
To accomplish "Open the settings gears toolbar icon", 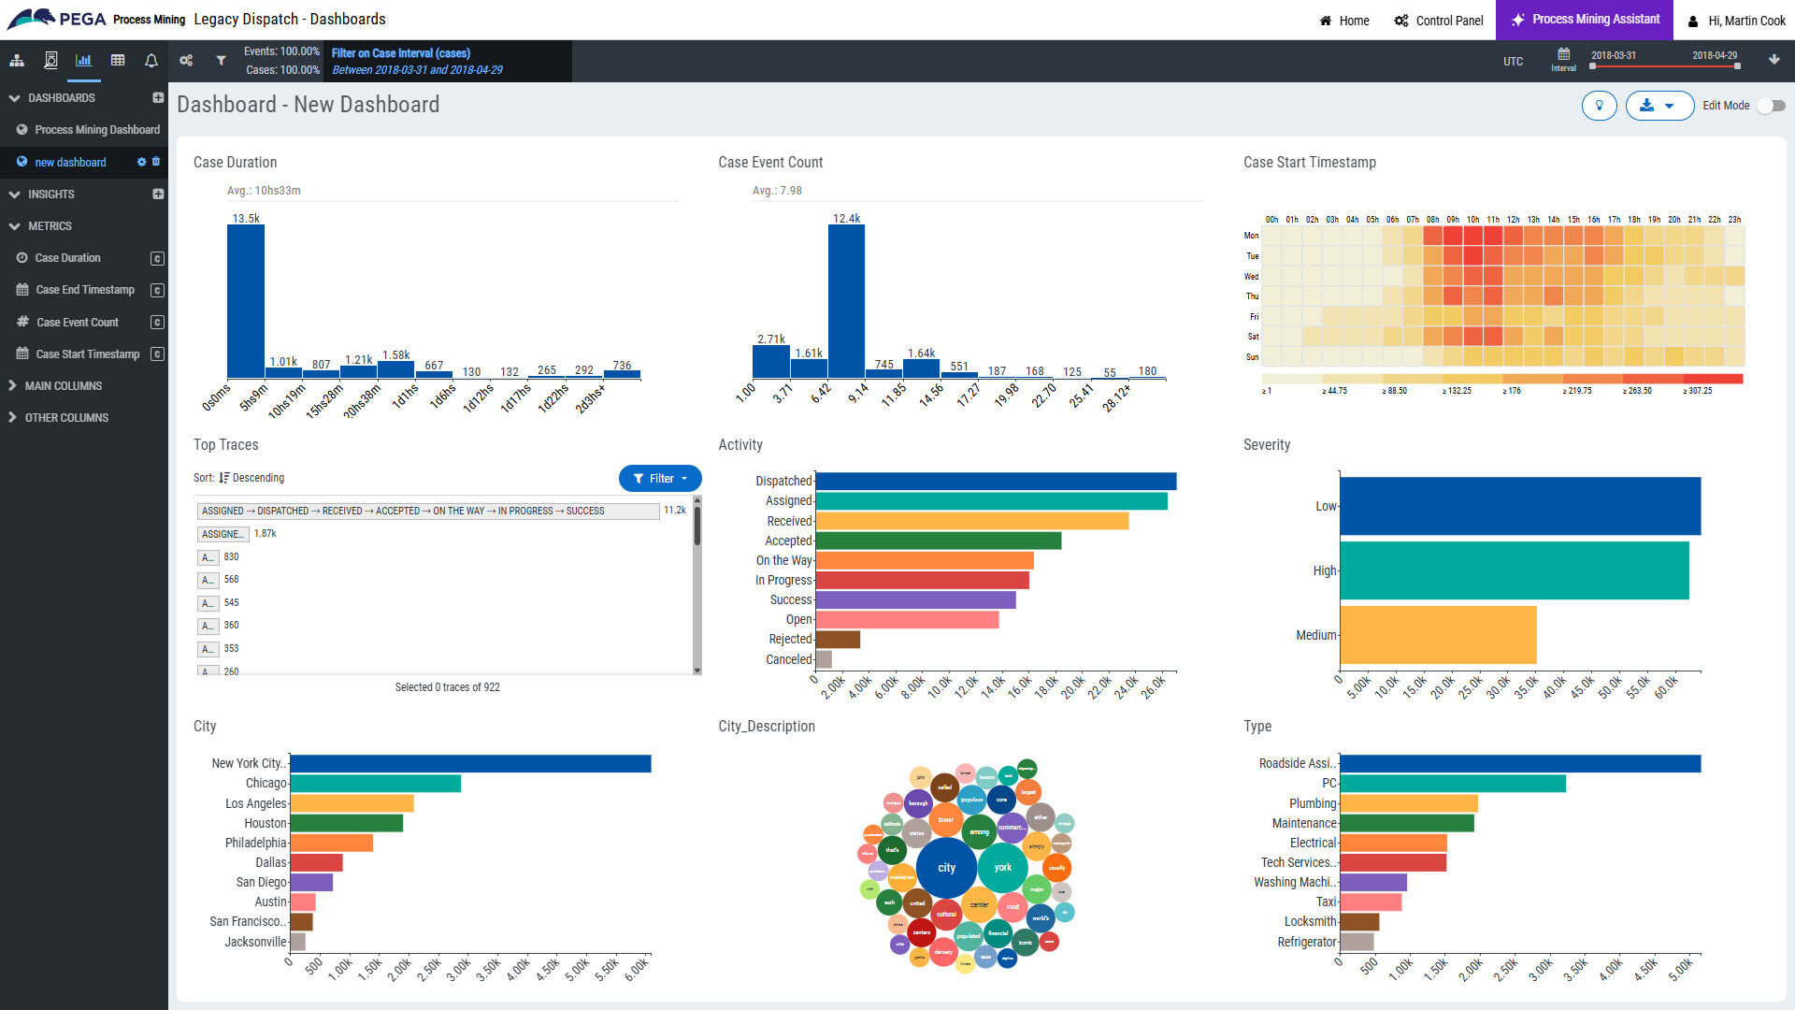I will [x=186, y=61].
